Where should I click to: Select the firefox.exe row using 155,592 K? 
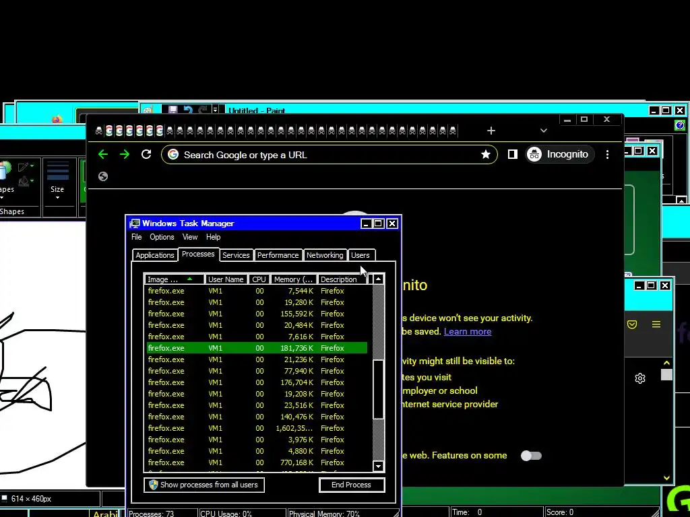pos(257,314)
